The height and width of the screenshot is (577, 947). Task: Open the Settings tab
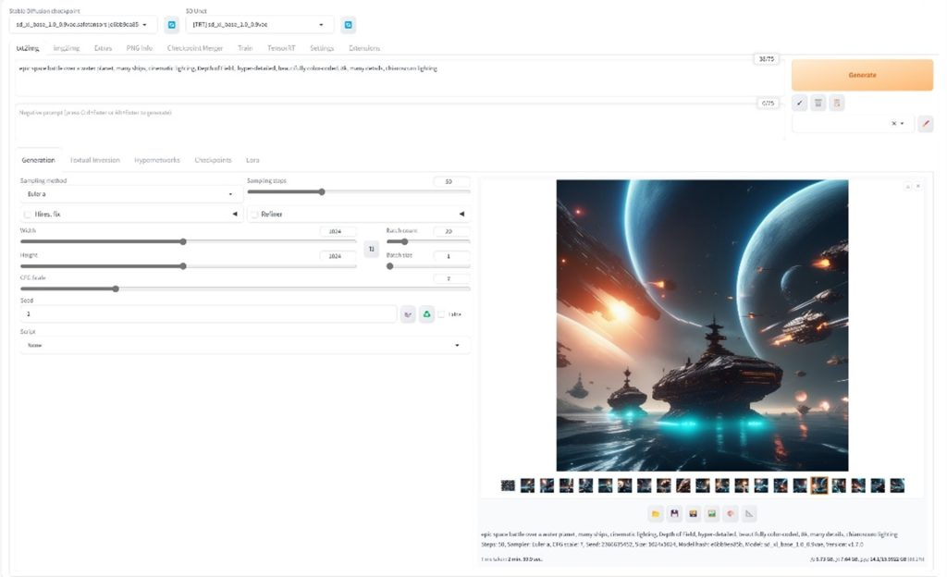pos(322,48)
